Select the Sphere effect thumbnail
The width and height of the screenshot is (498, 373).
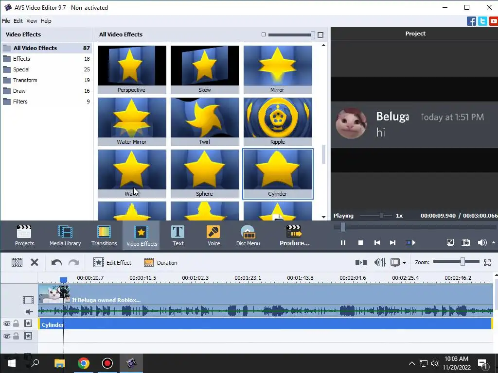205,173
